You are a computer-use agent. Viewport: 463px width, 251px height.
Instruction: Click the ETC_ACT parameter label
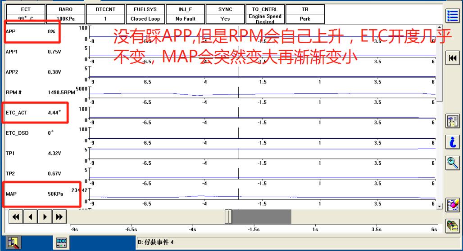(17, 113)
